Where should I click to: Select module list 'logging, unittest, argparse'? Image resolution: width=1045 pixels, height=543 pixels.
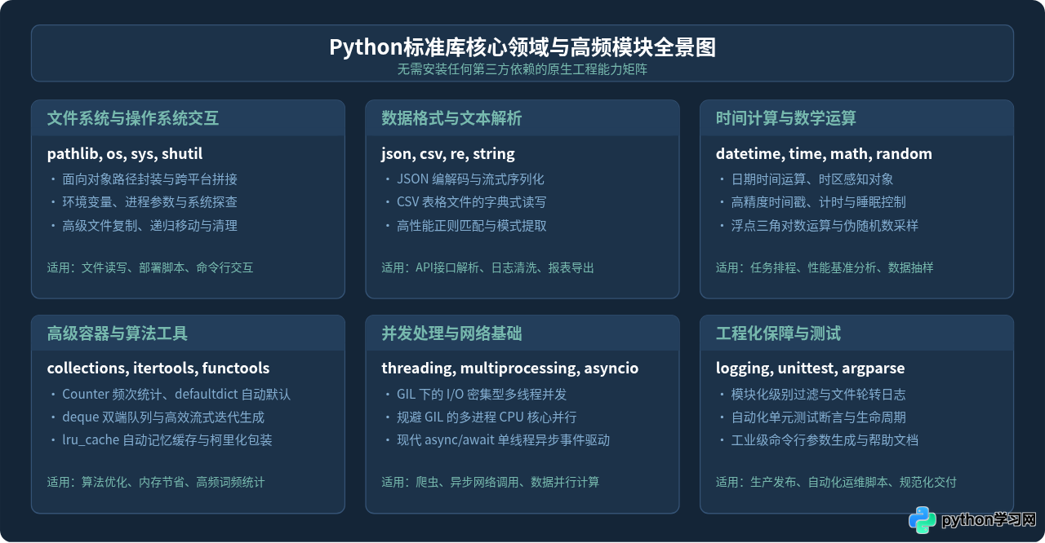(x=810, y=369)
